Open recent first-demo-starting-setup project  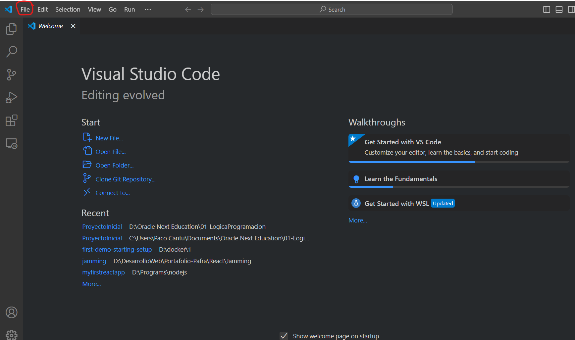(x=117, y=250)
